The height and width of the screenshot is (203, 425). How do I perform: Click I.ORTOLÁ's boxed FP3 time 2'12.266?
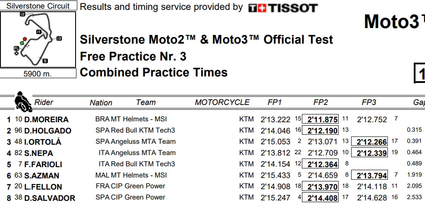369,142
